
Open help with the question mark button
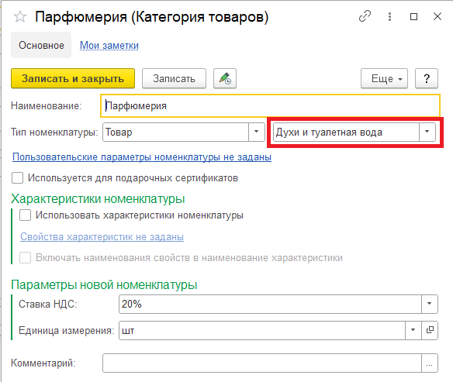pyautogui.click(x=427, y=78)
